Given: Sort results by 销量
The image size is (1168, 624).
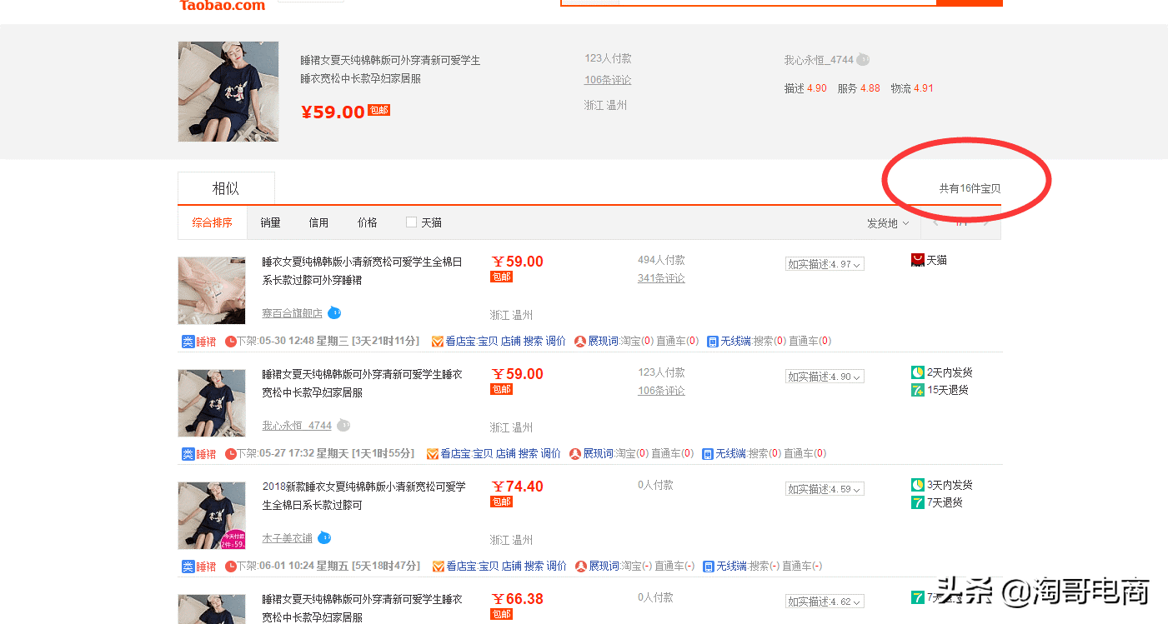Looking at the screenshot, I should (270, 222).
